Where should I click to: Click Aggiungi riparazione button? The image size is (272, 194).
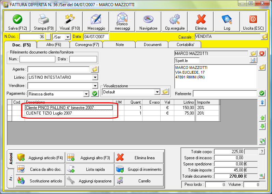[90, 181]
